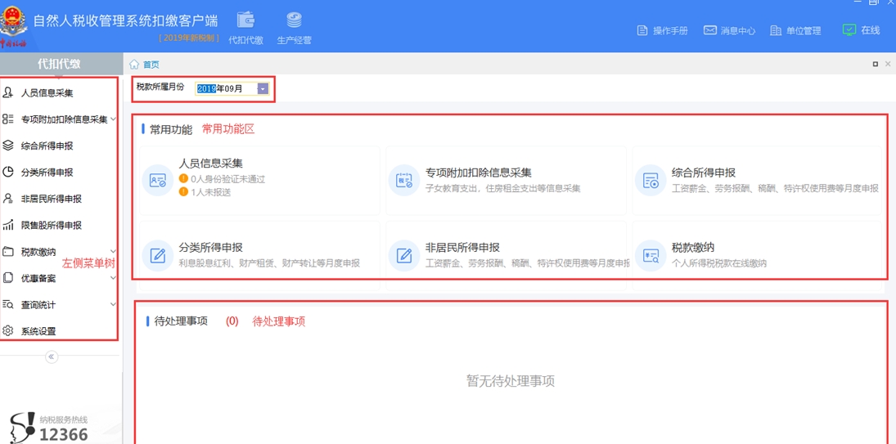The height and width of the screenshot is (444, 896).
Task: Expand 优惠备案 chevron in sidebar
Action: (113, 278)
